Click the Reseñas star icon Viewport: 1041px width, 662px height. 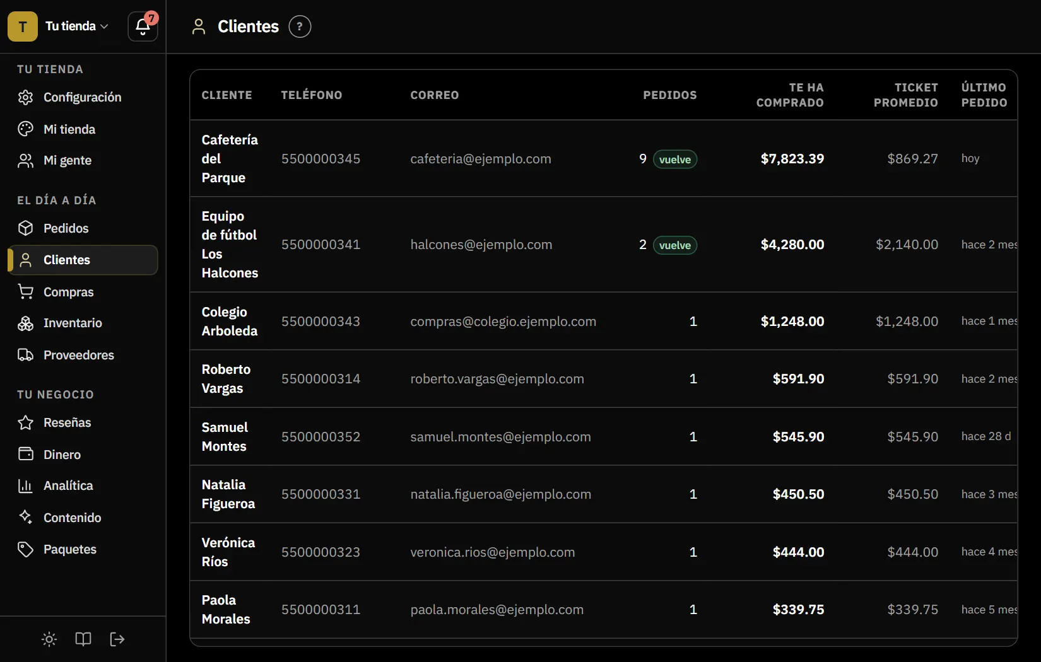coord(26,422)
